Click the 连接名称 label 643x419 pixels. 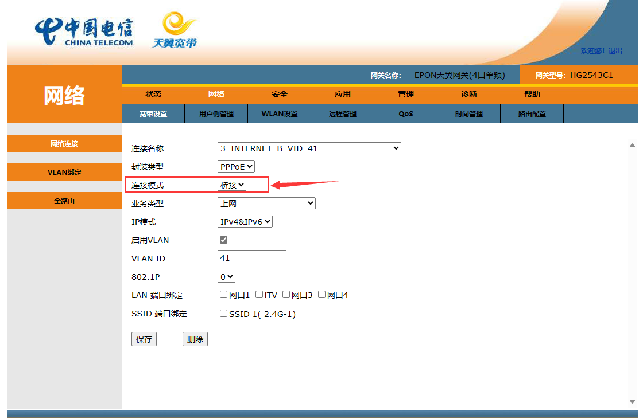pos(148,148)
